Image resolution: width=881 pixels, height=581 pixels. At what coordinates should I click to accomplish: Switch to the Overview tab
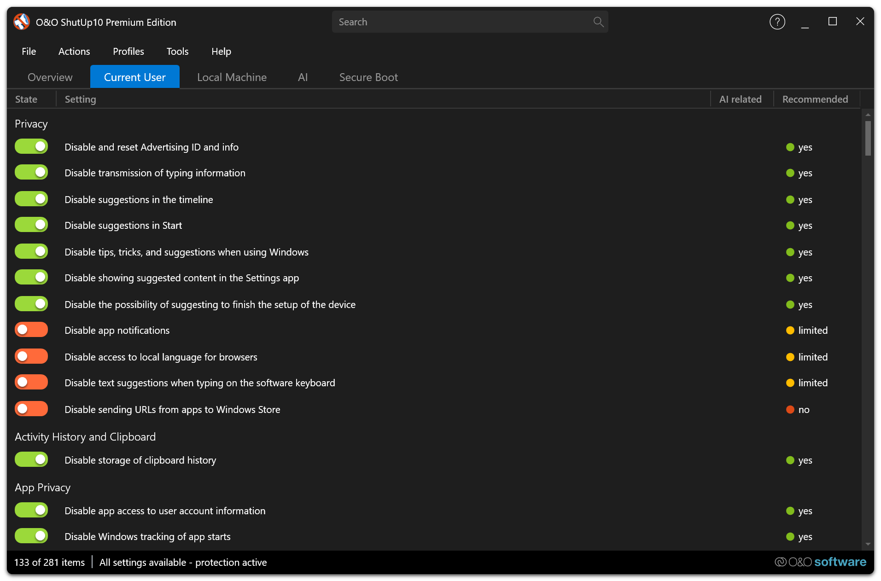coord(50,77)
